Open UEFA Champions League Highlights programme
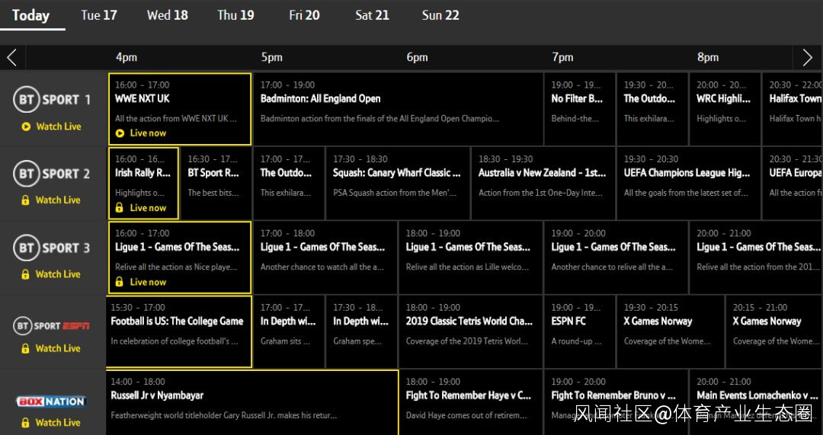The height and width of the screenshot is (435, 823). (689, 183)
